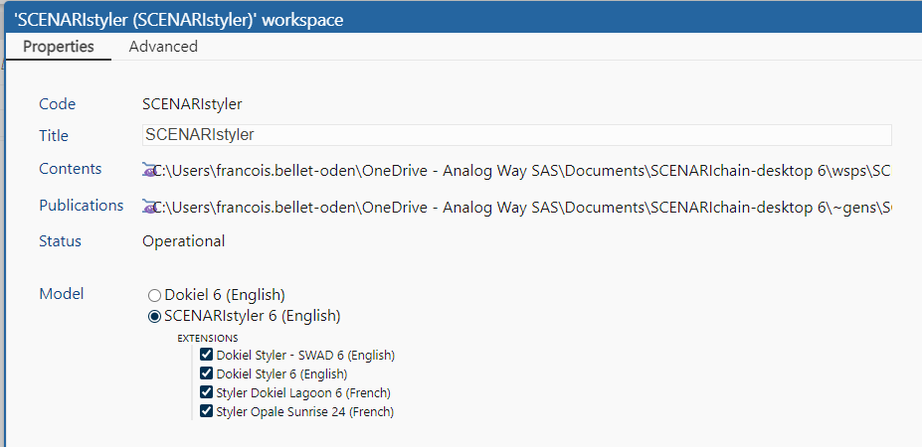
Task: Click the workspace dialog title bar
Action: pos(463,20)
